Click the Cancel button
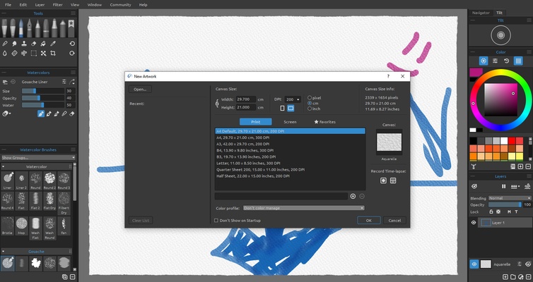 394,220
